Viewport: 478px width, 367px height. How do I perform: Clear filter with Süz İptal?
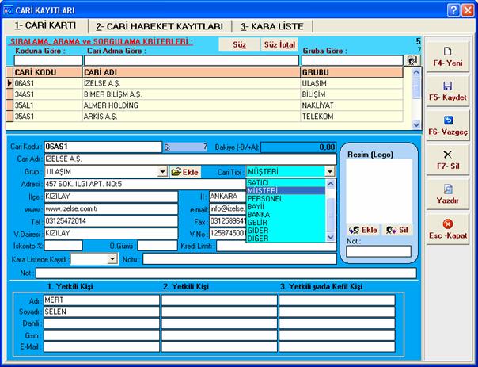[x=279, y=44]
